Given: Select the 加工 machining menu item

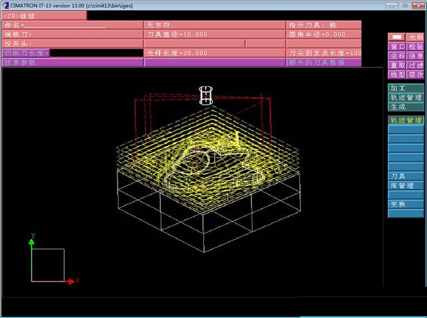Looking at the screenshot, I should point(406,88).
